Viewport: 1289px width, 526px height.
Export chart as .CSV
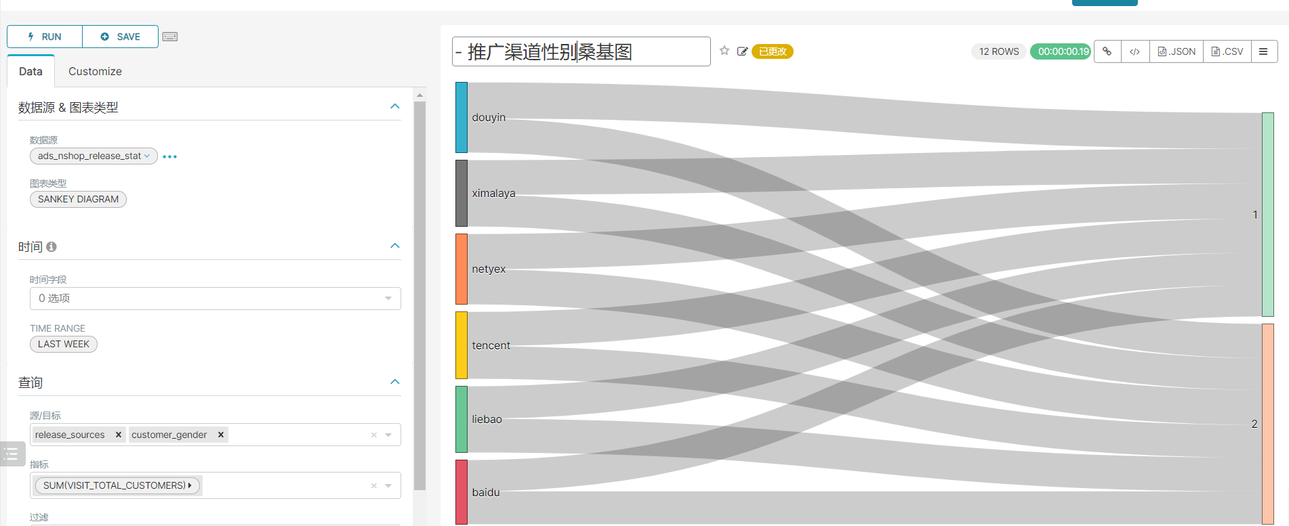pyautogui.click(x=1227, y=51)
